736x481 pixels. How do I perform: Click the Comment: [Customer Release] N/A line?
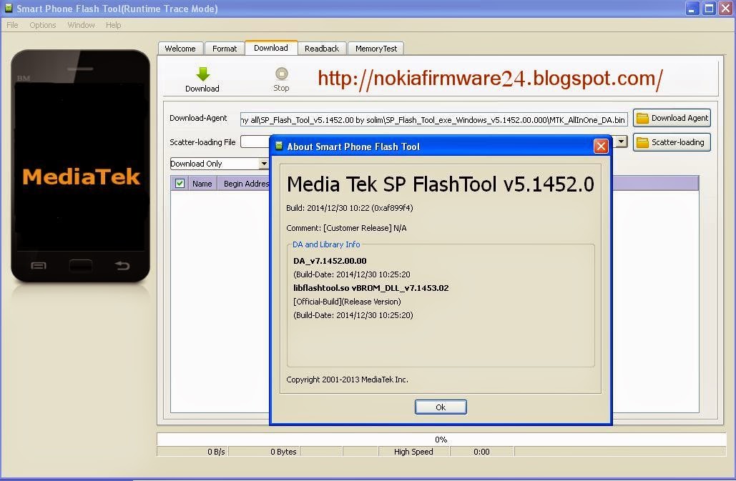[346, 228]
